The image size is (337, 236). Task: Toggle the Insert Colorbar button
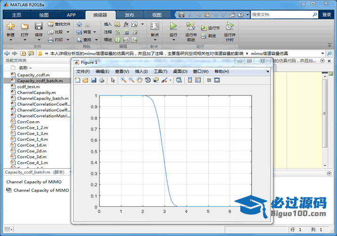[x=190, y=80]
